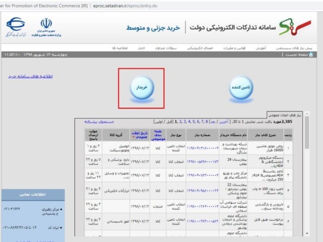Open the اطلاعیه ها menu item

[121, 48]
